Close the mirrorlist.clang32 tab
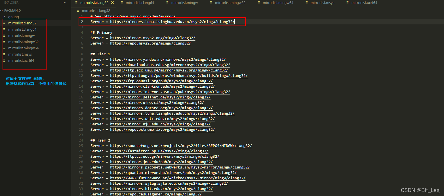Viewport: 444px width, 196px height. click(112, 3)
